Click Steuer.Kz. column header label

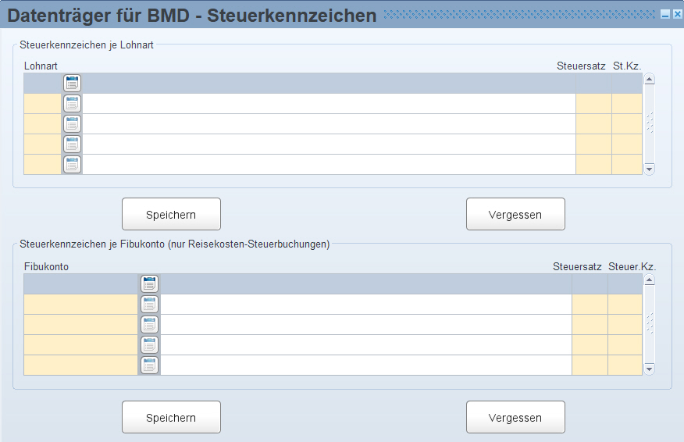632,266
